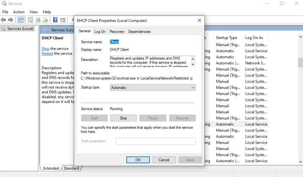Click the Stop button in dialog
The width and height of the screenshot is (303, 177).
point(123,118)
